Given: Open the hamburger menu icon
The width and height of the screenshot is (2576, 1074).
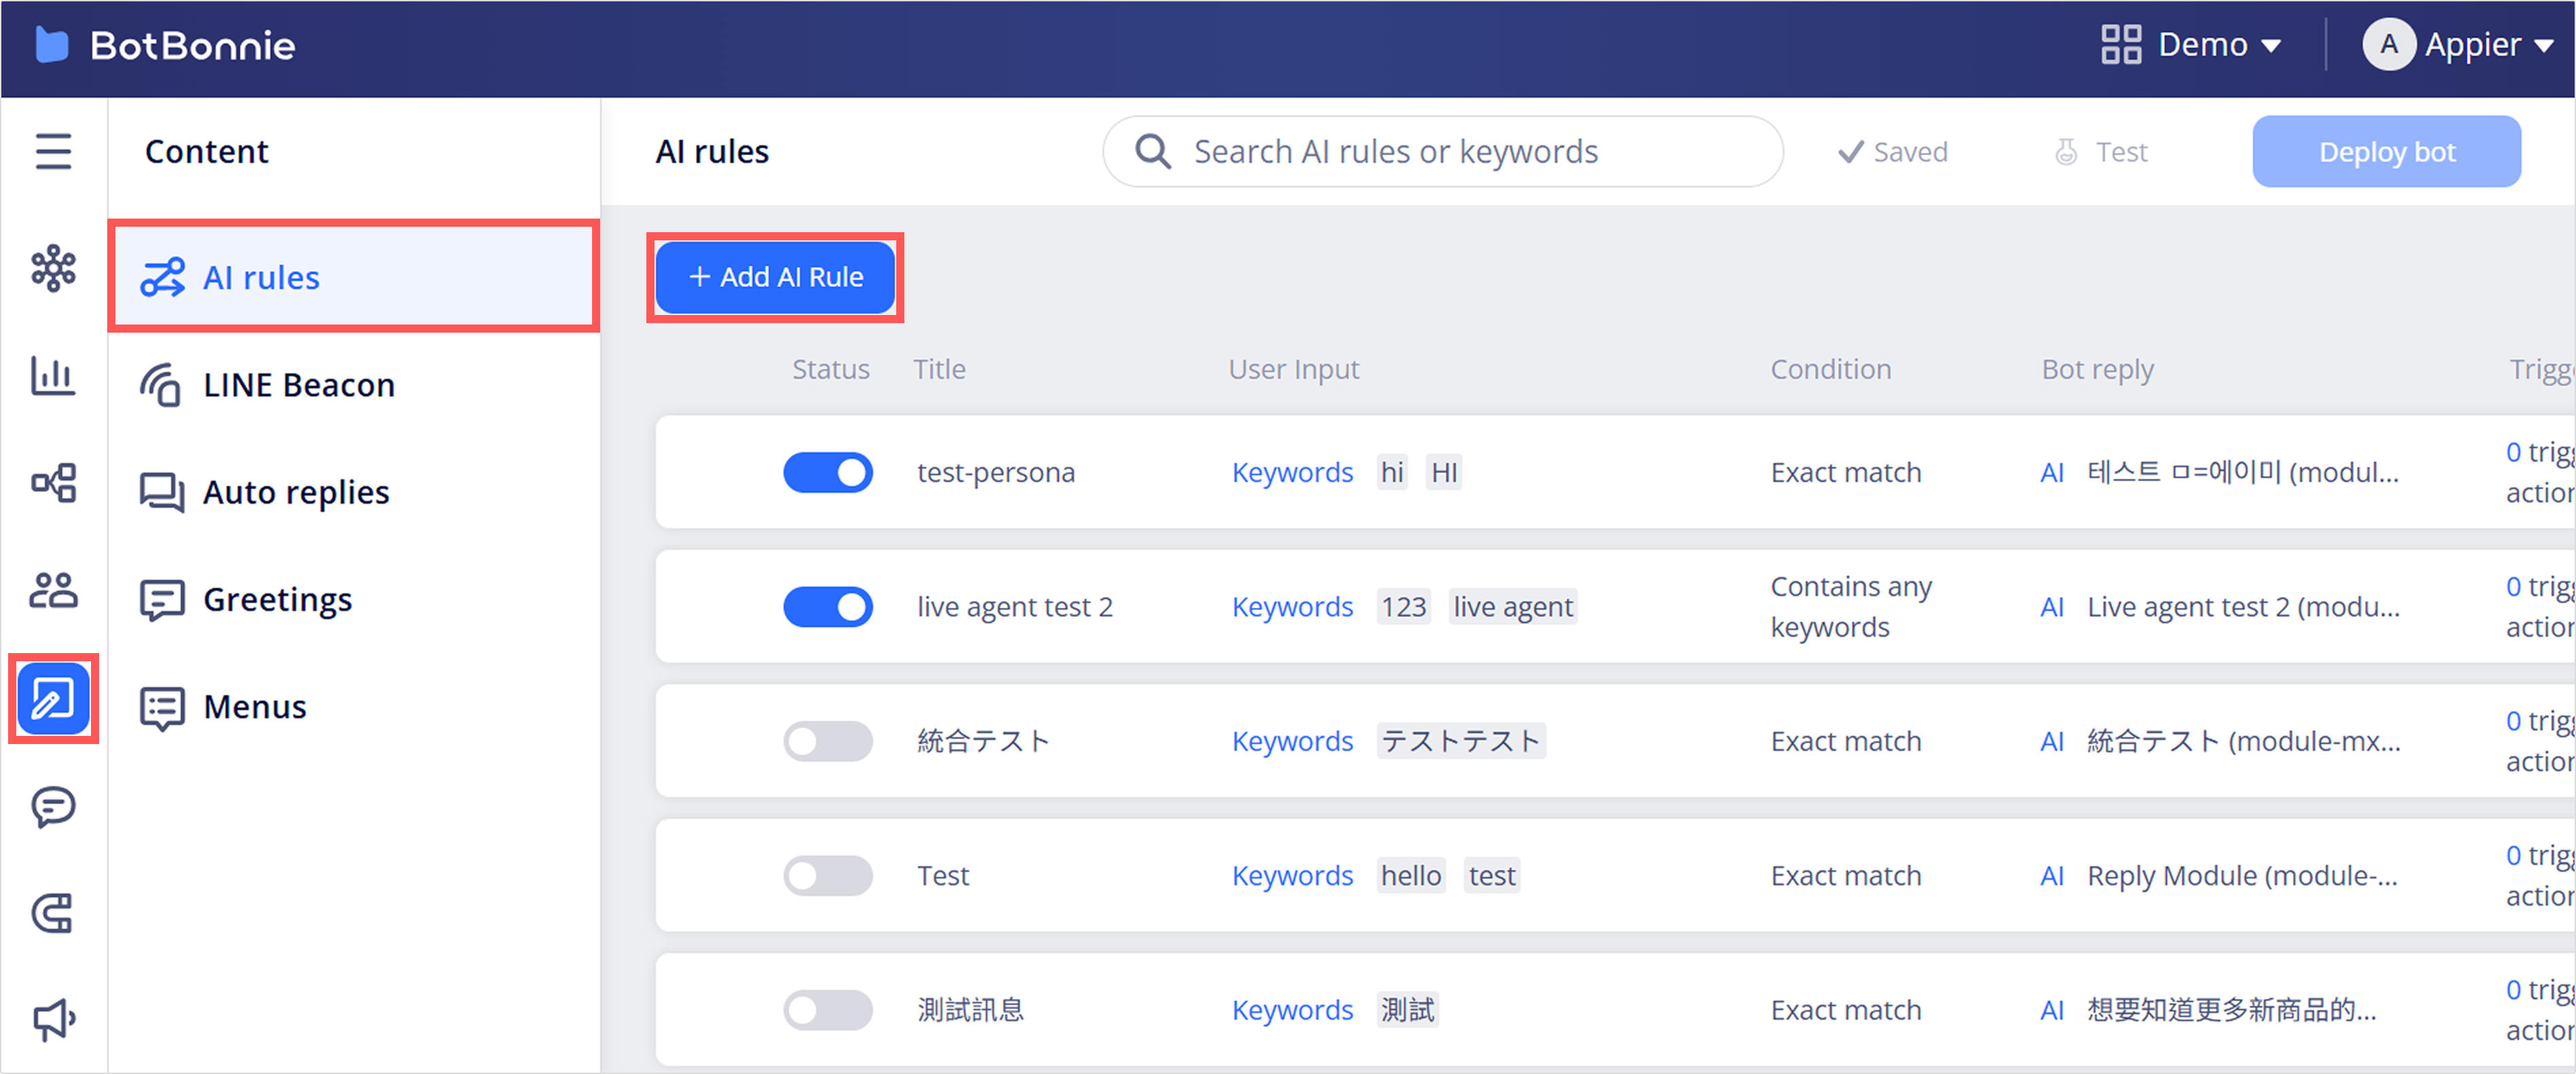Looking at the screenshot, I should pos(53,151).
